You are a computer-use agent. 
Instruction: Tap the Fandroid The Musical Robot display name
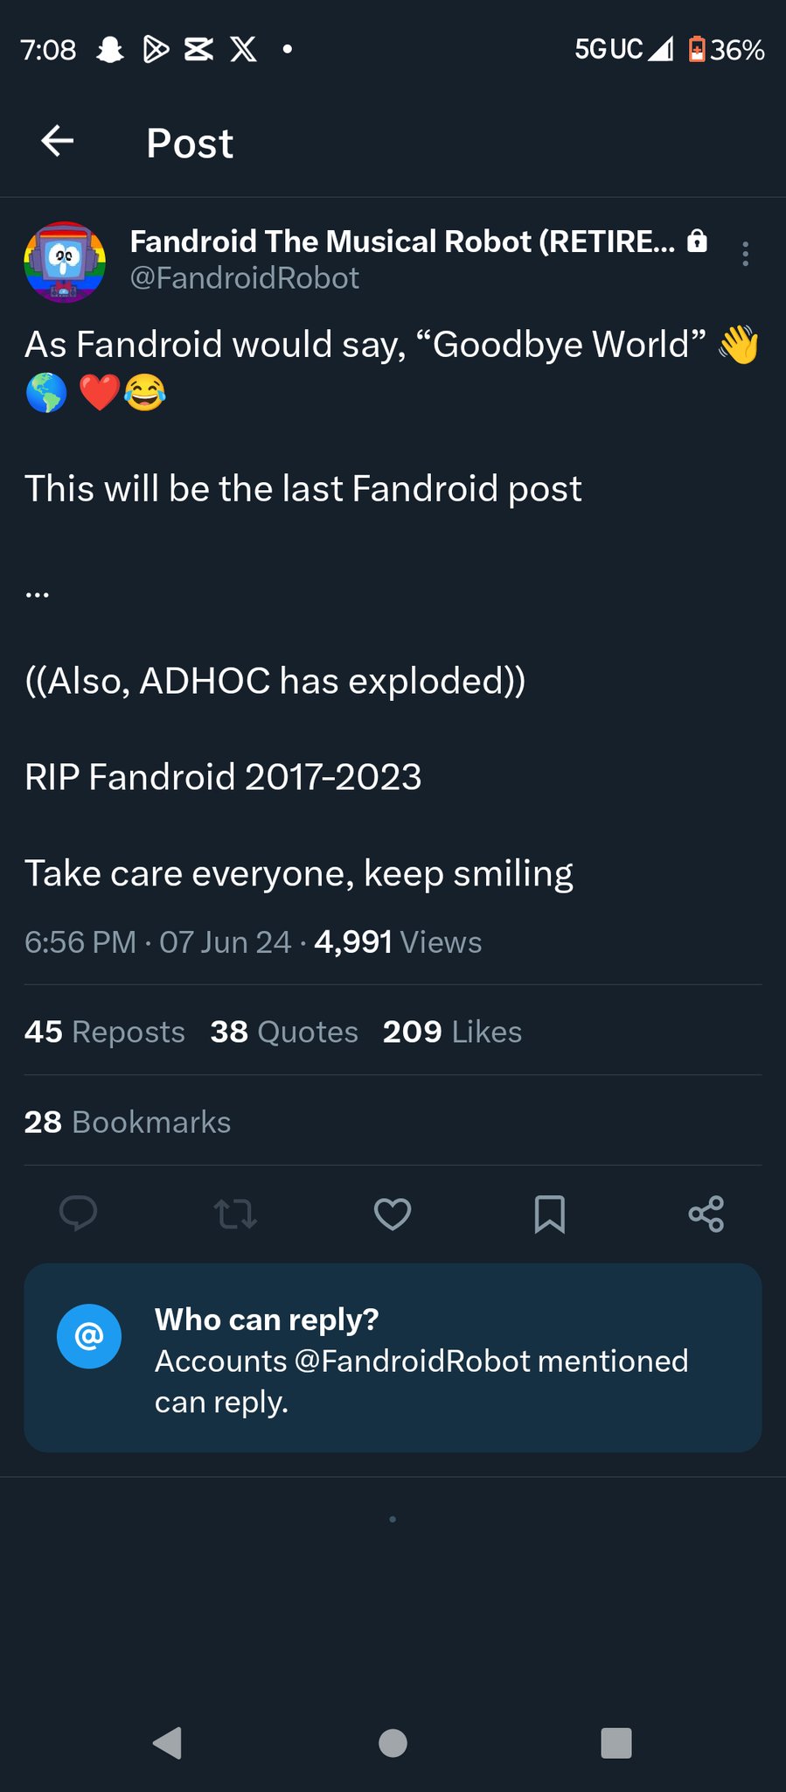tap(402, 241)
